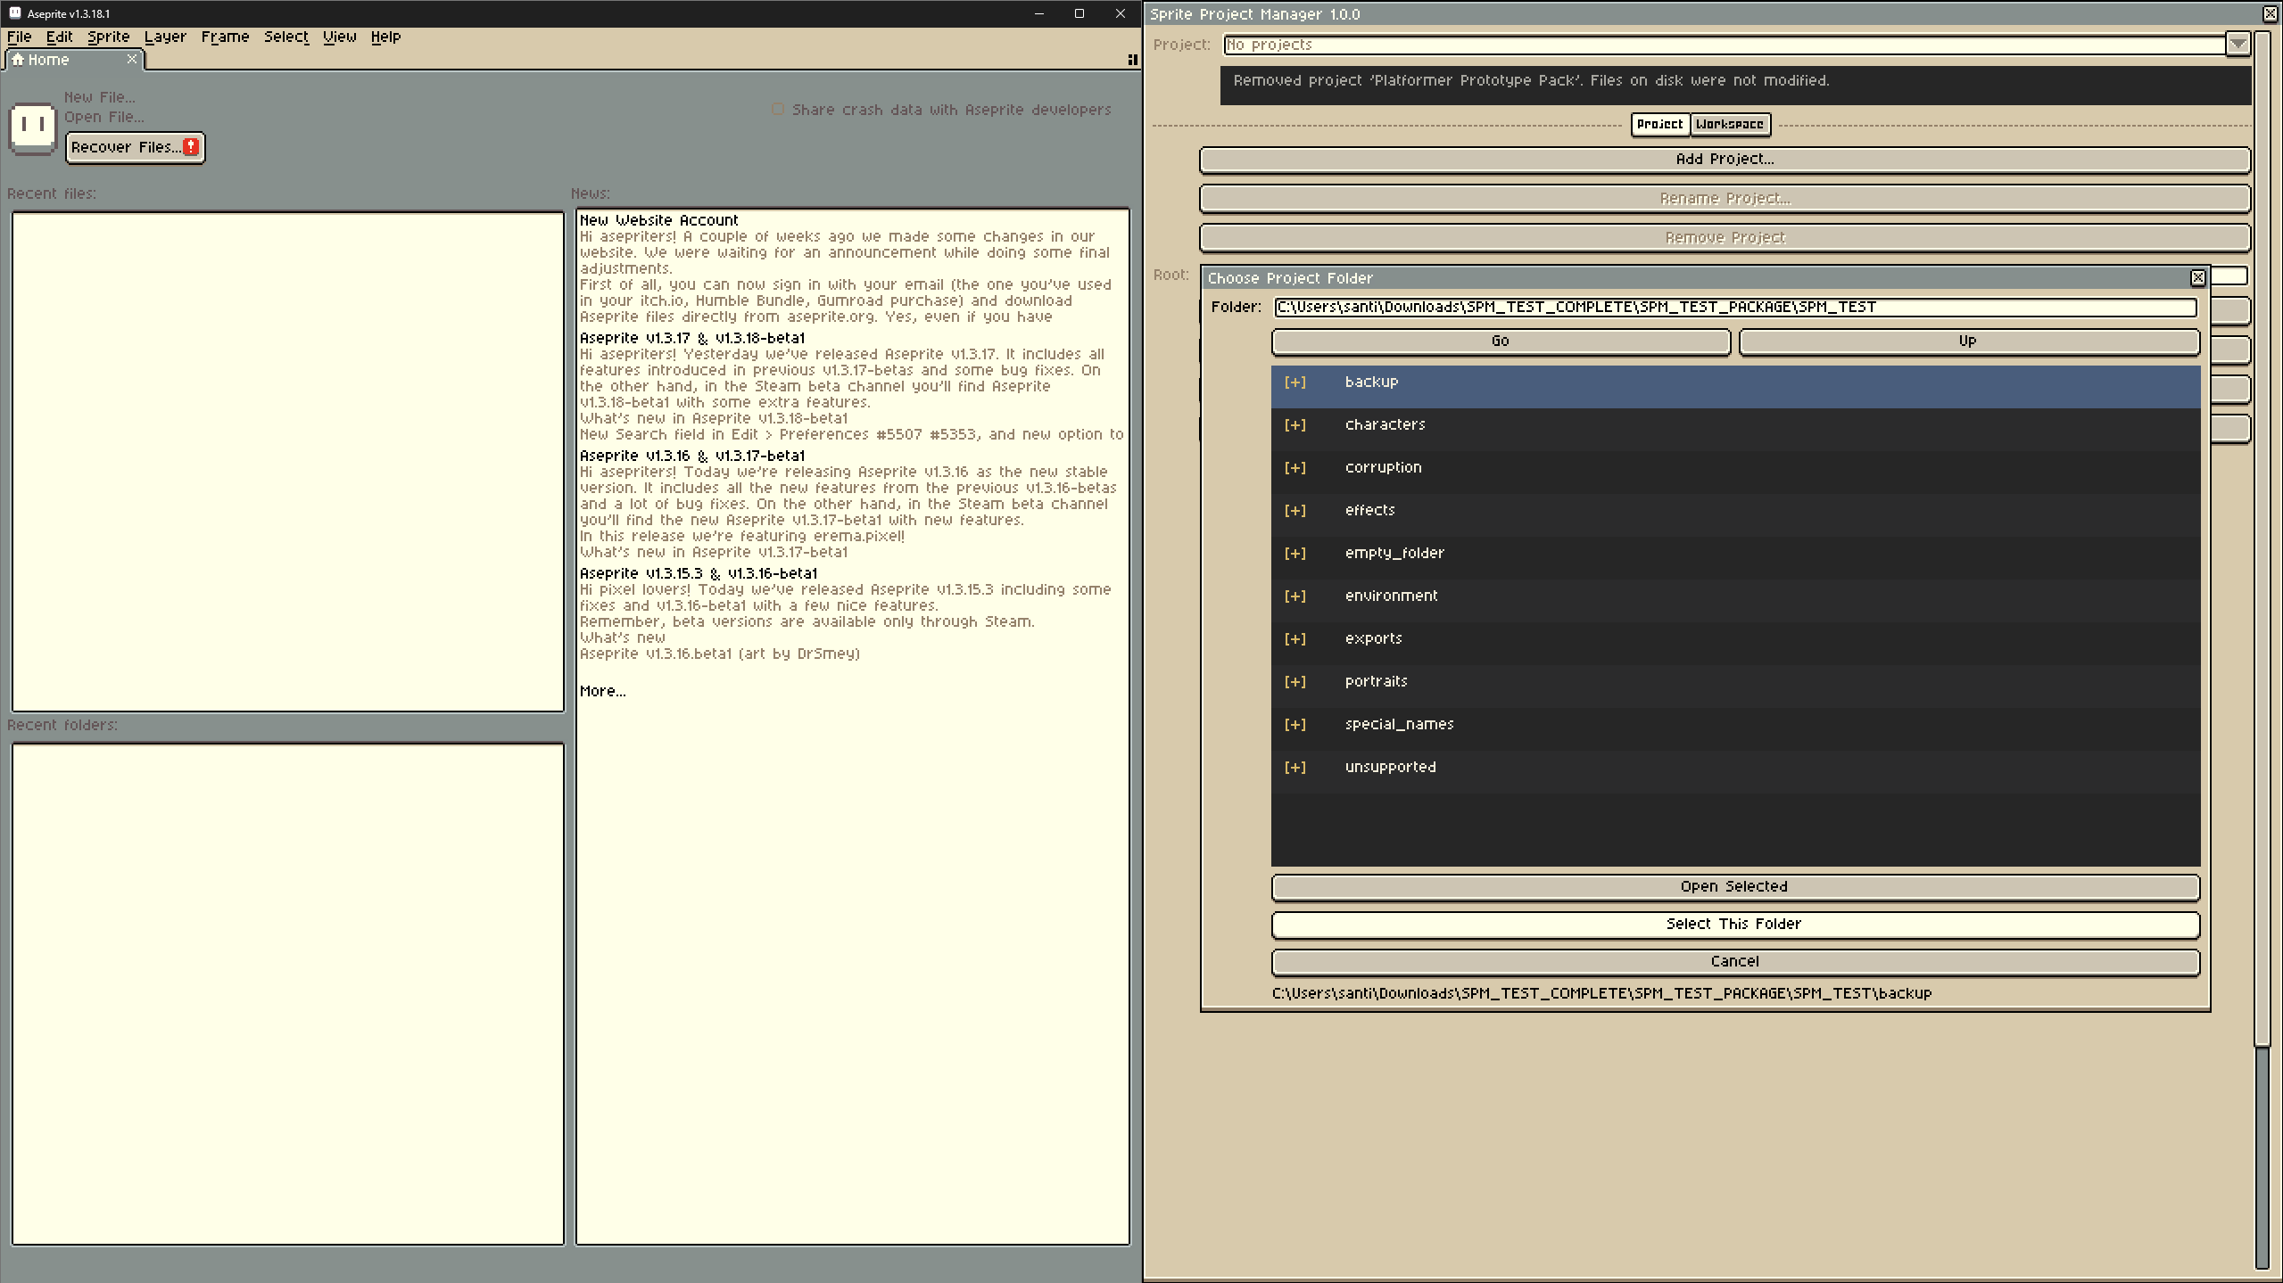Click the Project combo box field
This screenshot has height=1283, width=2283.
(x=1725, y=45)
